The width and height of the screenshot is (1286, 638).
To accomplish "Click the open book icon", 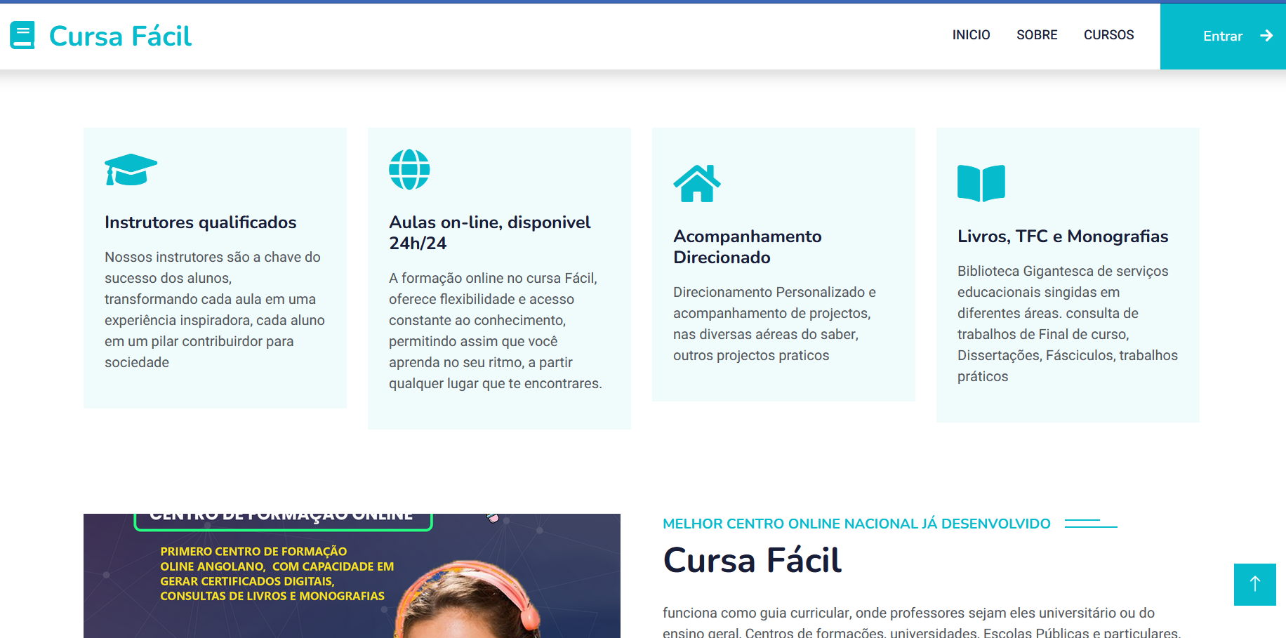I will point(981,184).
